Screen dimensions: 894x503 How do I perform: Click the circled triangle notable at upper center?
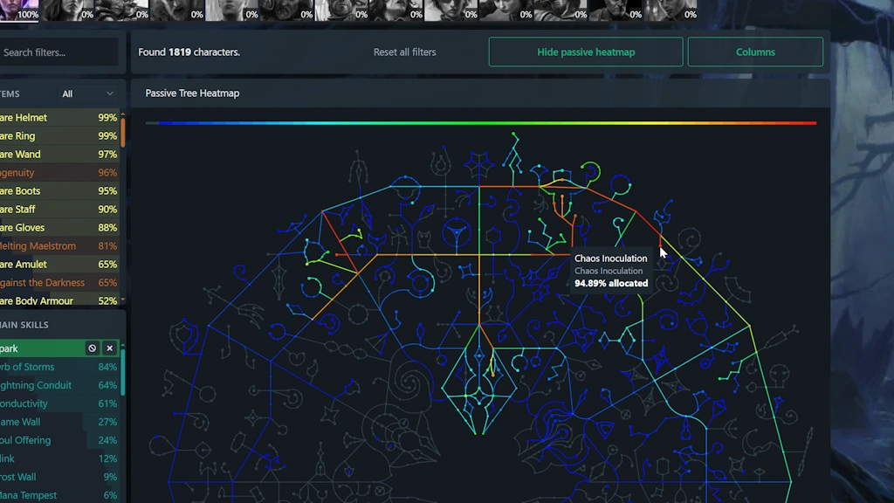454,232
